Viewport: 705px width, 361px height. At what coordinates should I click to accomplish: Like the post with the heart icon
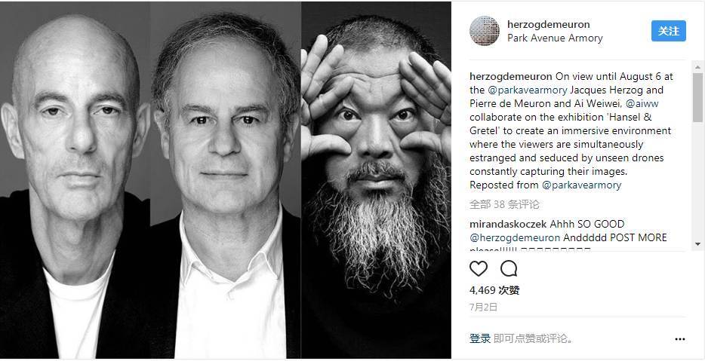pyautogui.click(x=479, y=268)
